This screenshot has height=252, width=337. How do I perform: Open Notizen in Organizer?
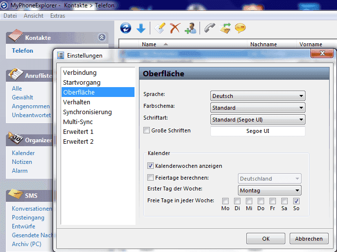coord(22,162)
